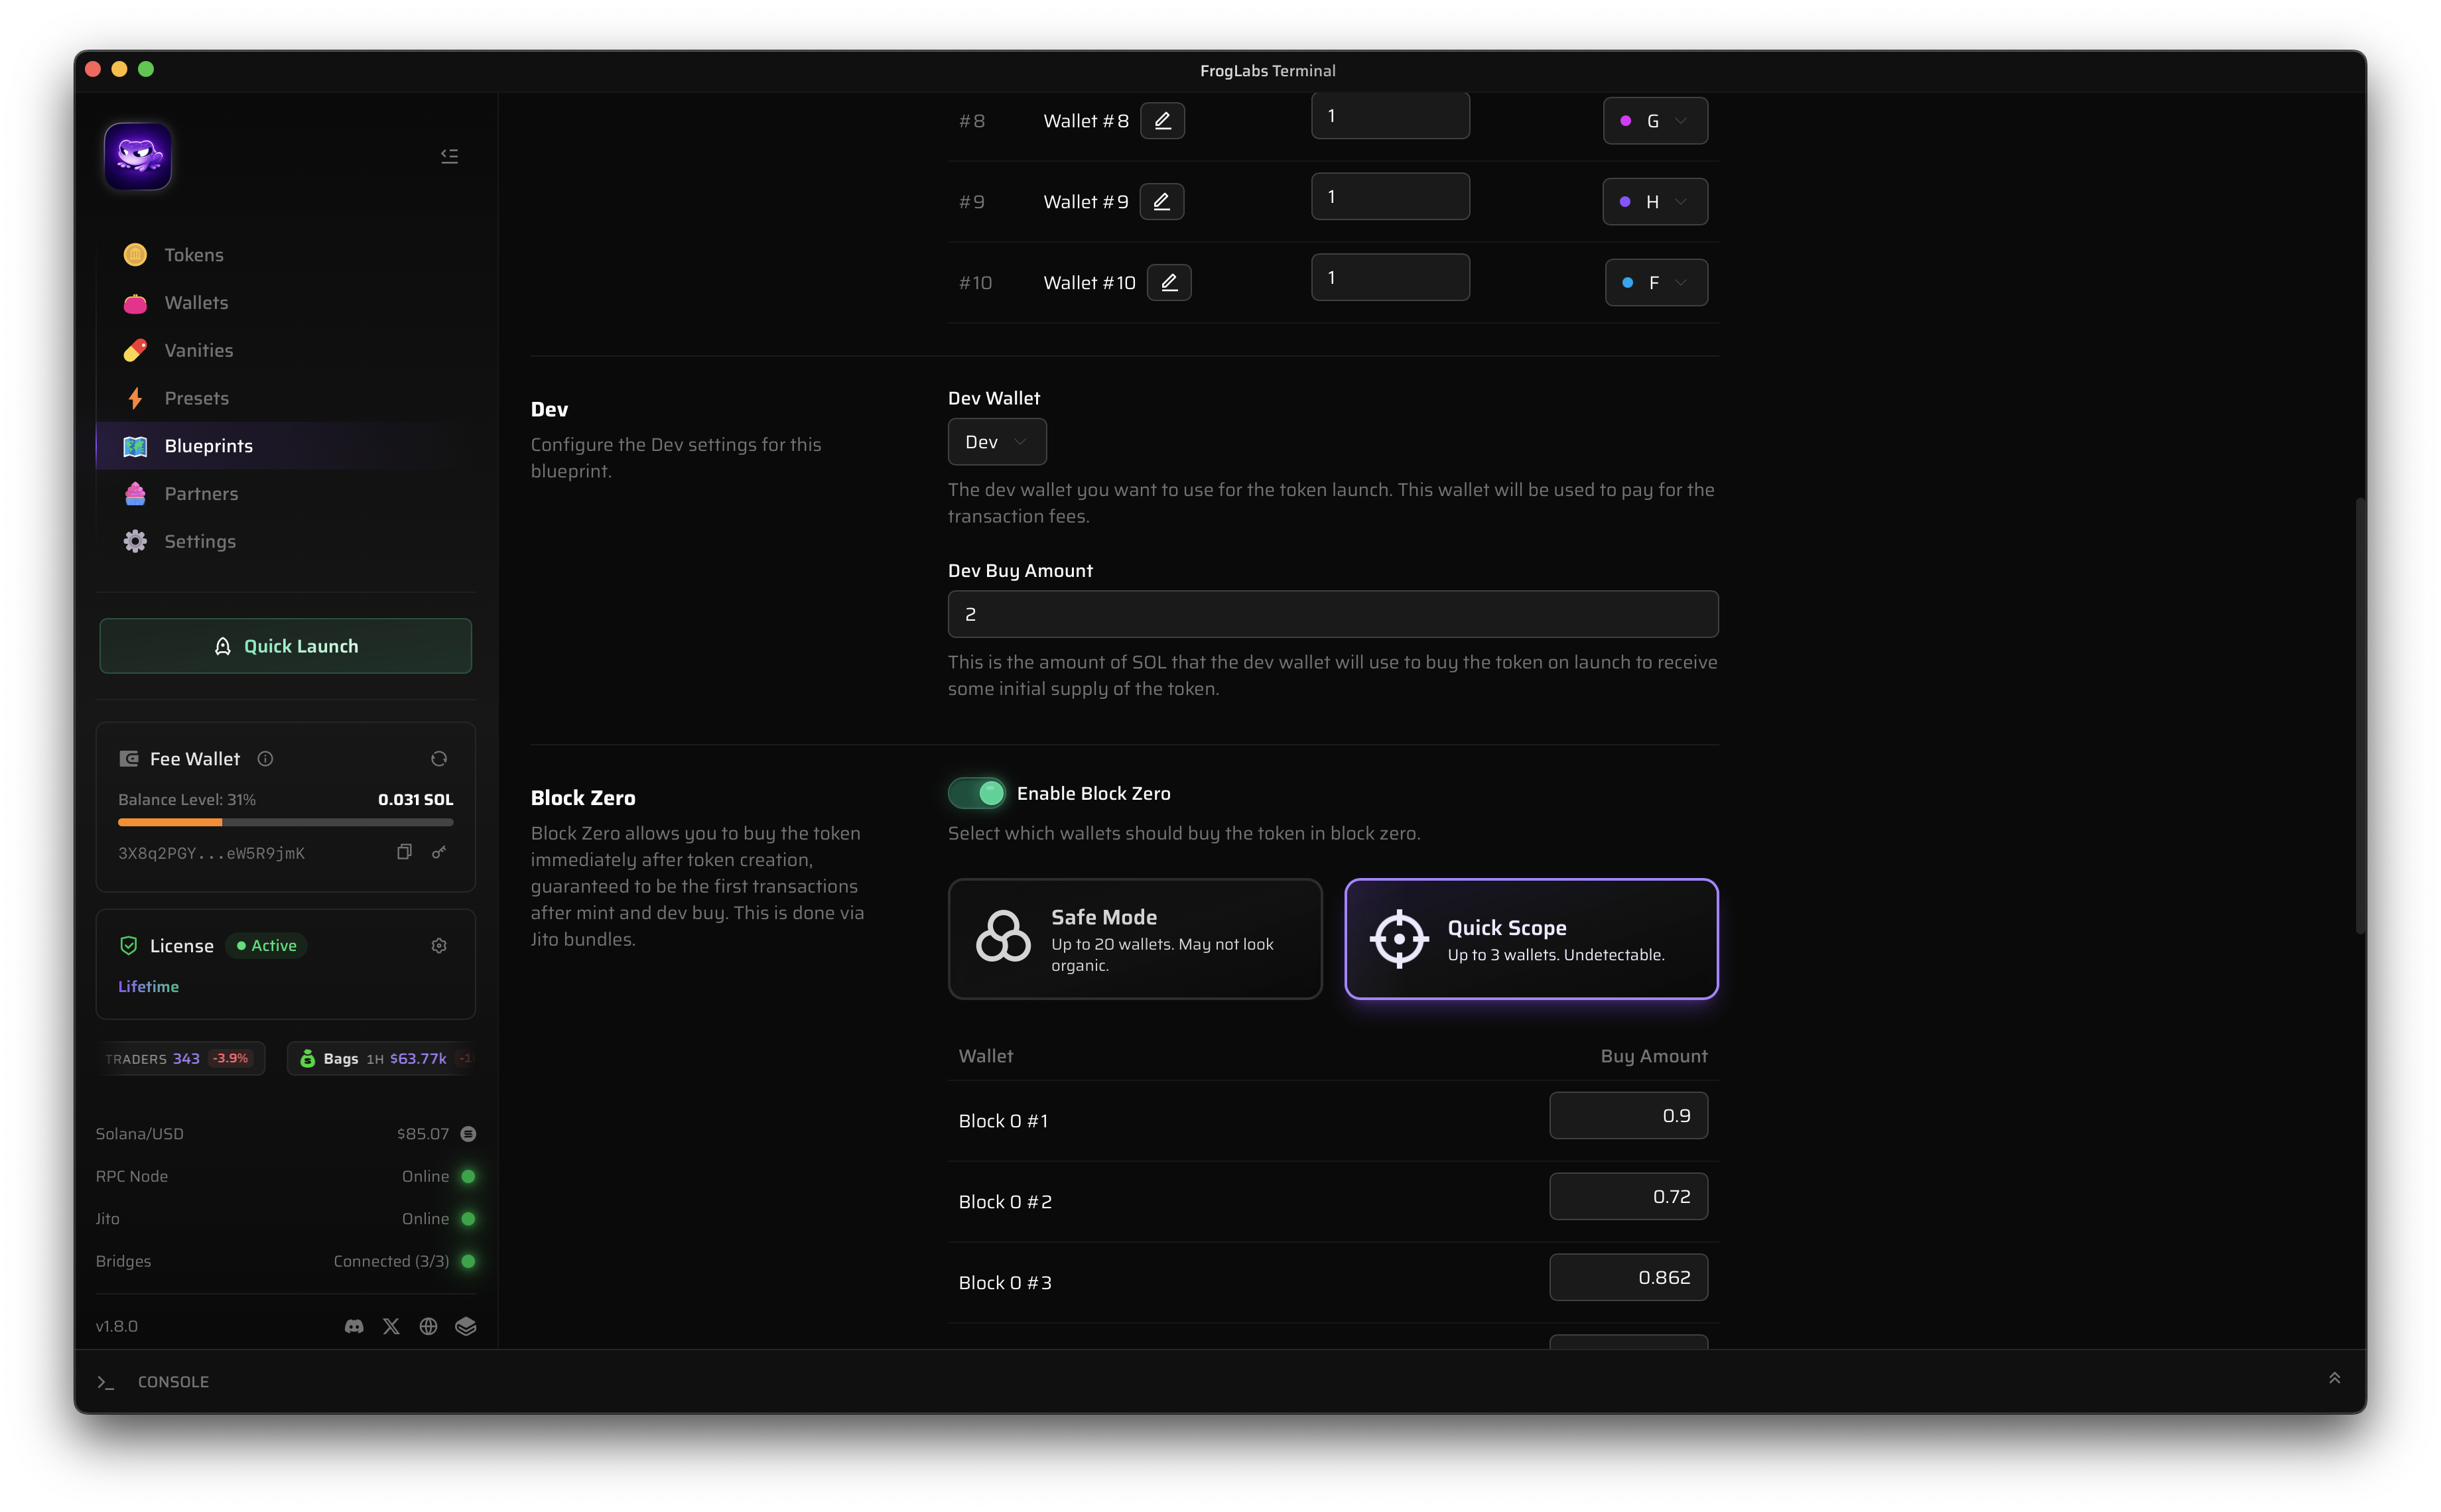This screenshot has height=1512, width=2441.
Task: Open the Wallets page
Action: coord(285,303)
